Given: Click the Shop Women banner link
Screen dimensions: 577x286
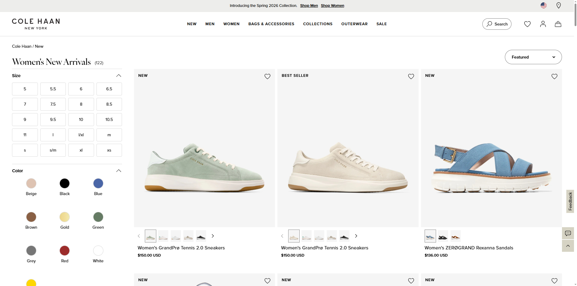Looking at the screenshot, I should click(332, 5).
